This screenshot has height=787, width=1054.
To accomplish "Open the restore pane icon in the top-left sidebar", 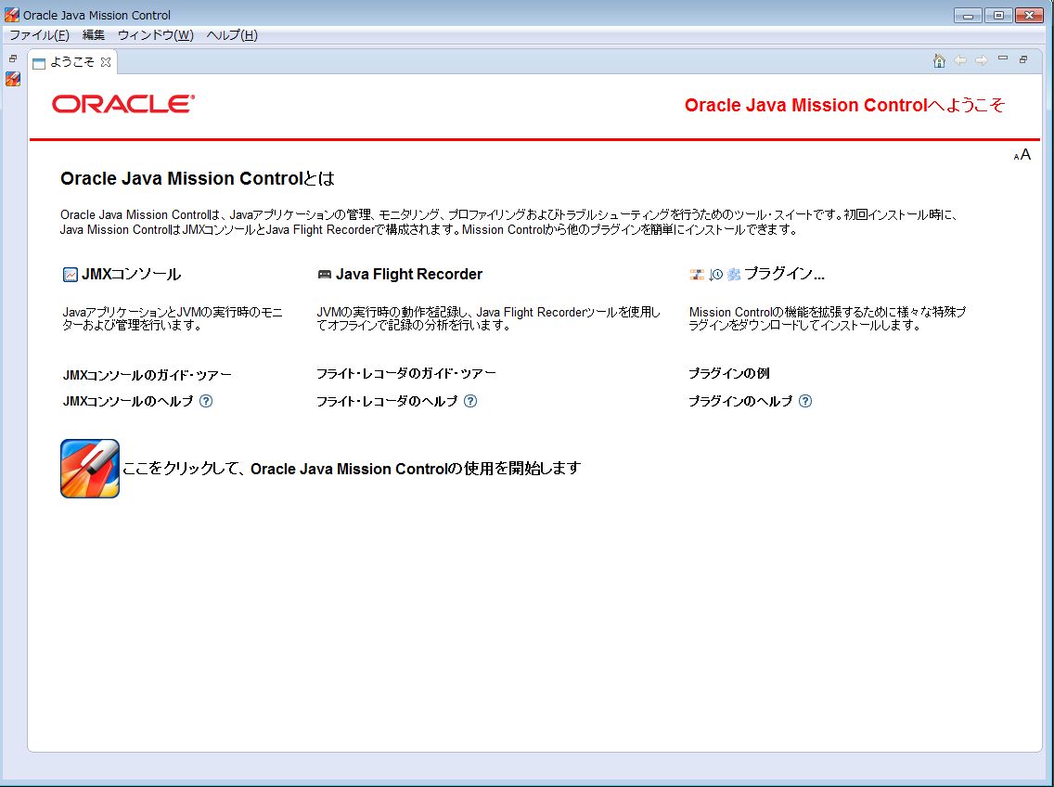I will [12, 58].
